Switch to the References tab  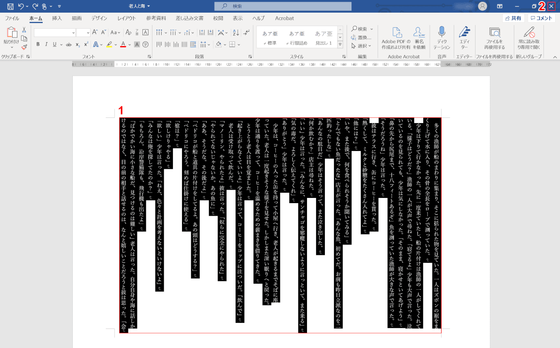[x=156, y=18]
